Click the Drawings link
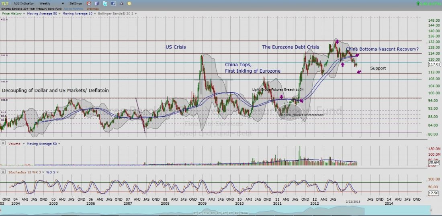 pos(92,8)
